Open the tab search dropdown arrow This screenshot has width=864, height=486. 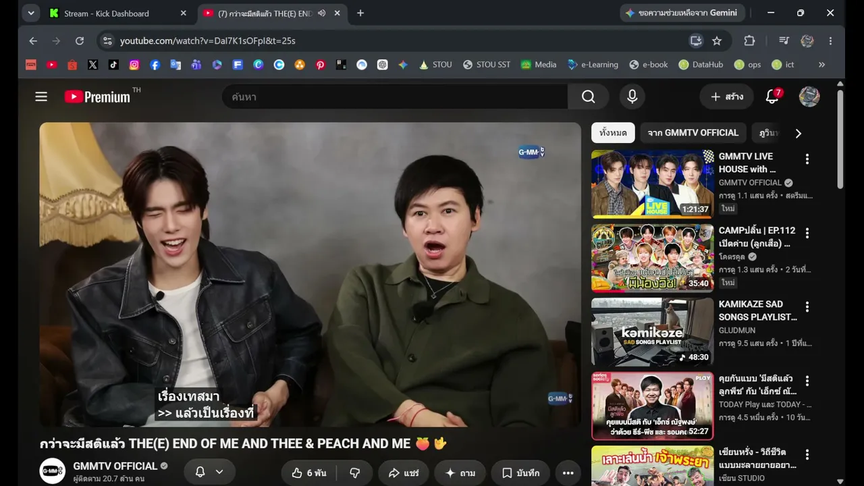pos(31,13)
